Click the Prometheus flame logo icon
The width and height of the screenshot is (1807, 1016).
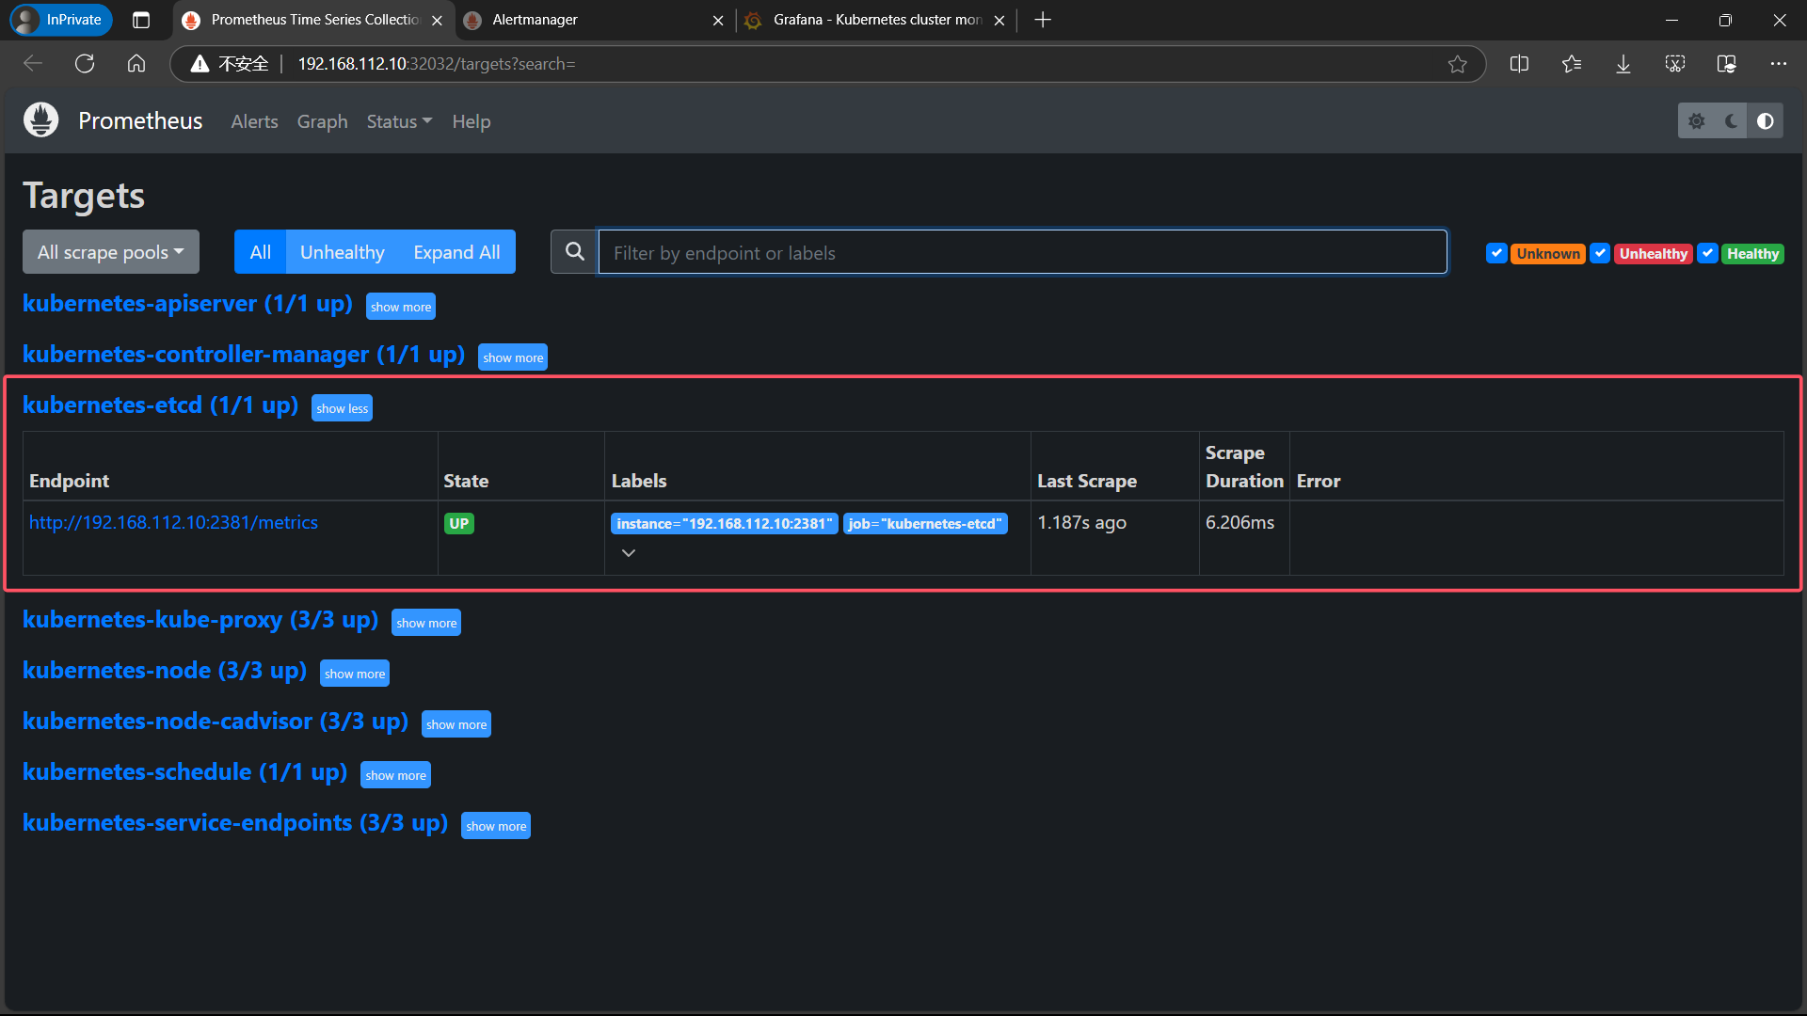pyautogui.click(x=40, y=120)
